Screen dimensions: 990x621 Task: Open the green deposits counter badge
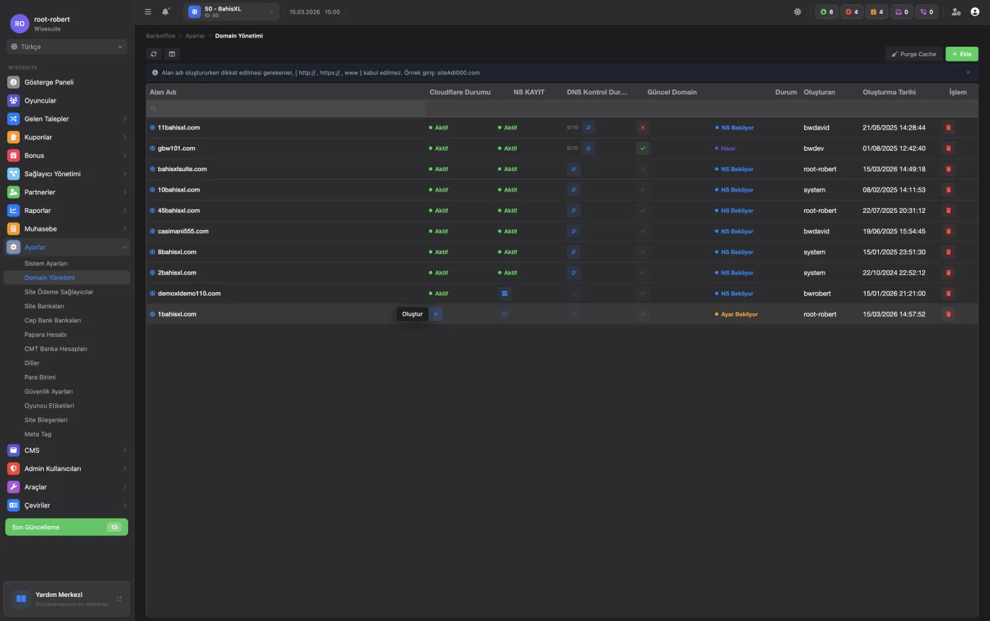coord(827,11)
